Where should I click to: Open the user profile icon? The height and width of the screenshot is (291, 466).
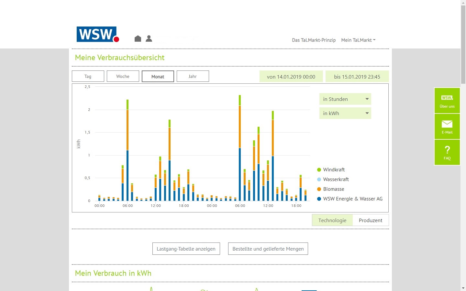pyautogui.click(x=149, y=38)
